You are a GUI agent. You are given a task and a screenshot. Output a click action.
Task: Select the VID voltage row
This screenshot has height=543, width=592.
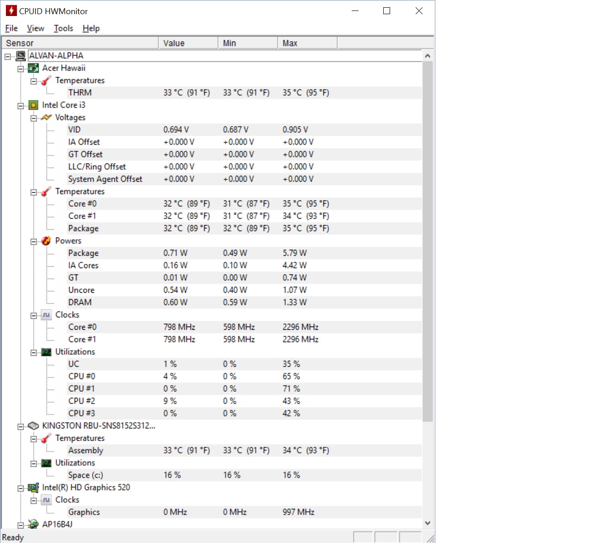(244, 130)
